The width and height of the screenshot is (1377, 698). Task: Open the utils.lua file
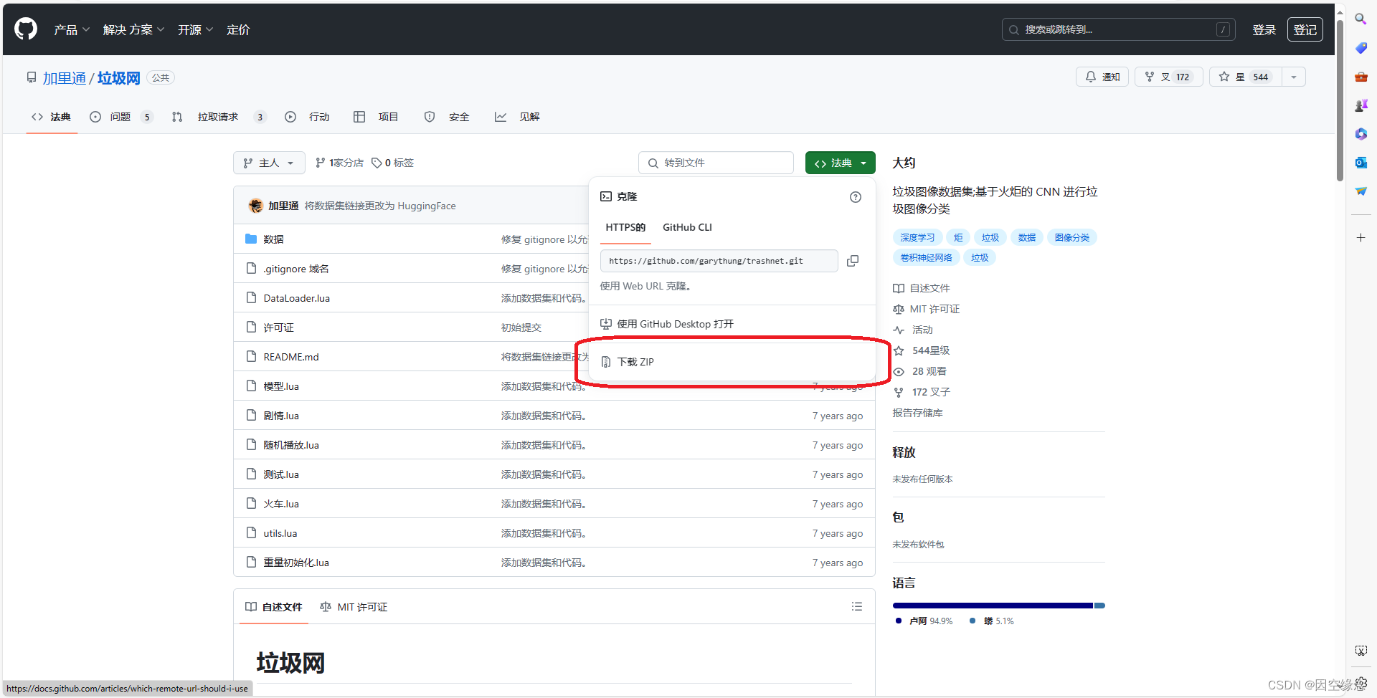click(280, 533)
